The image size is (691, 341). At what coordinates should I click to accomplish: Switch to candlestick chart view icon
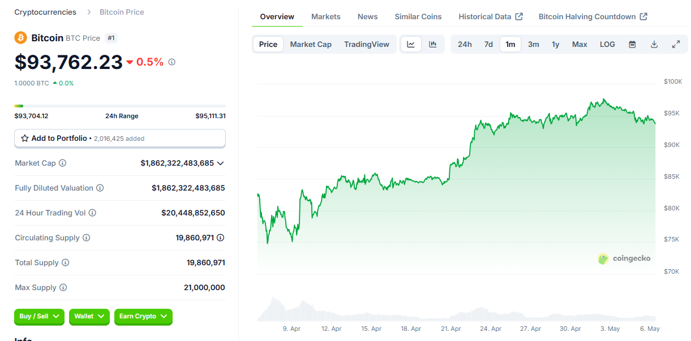(x=433, y=44)
